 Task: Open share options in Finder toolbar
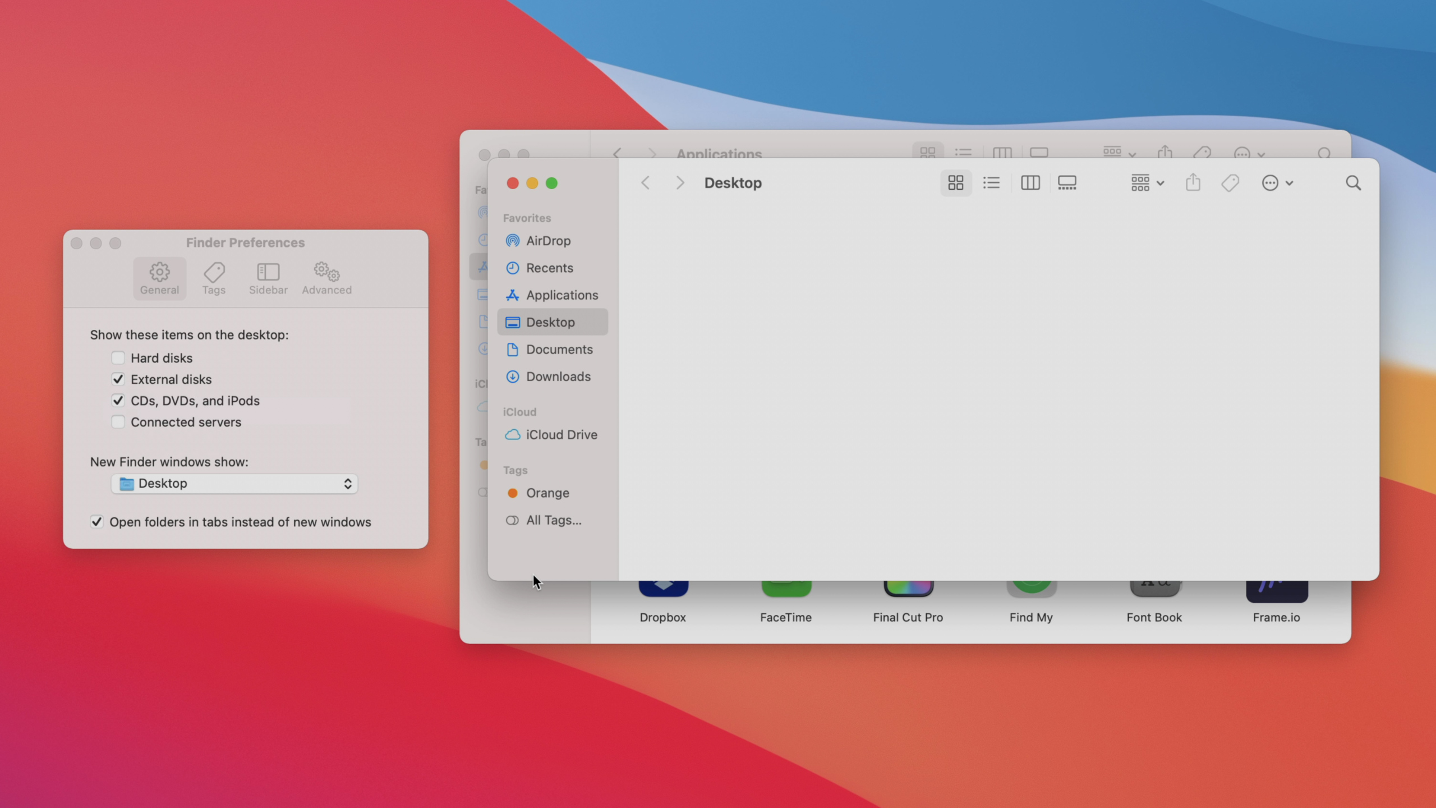point(1193,182)
